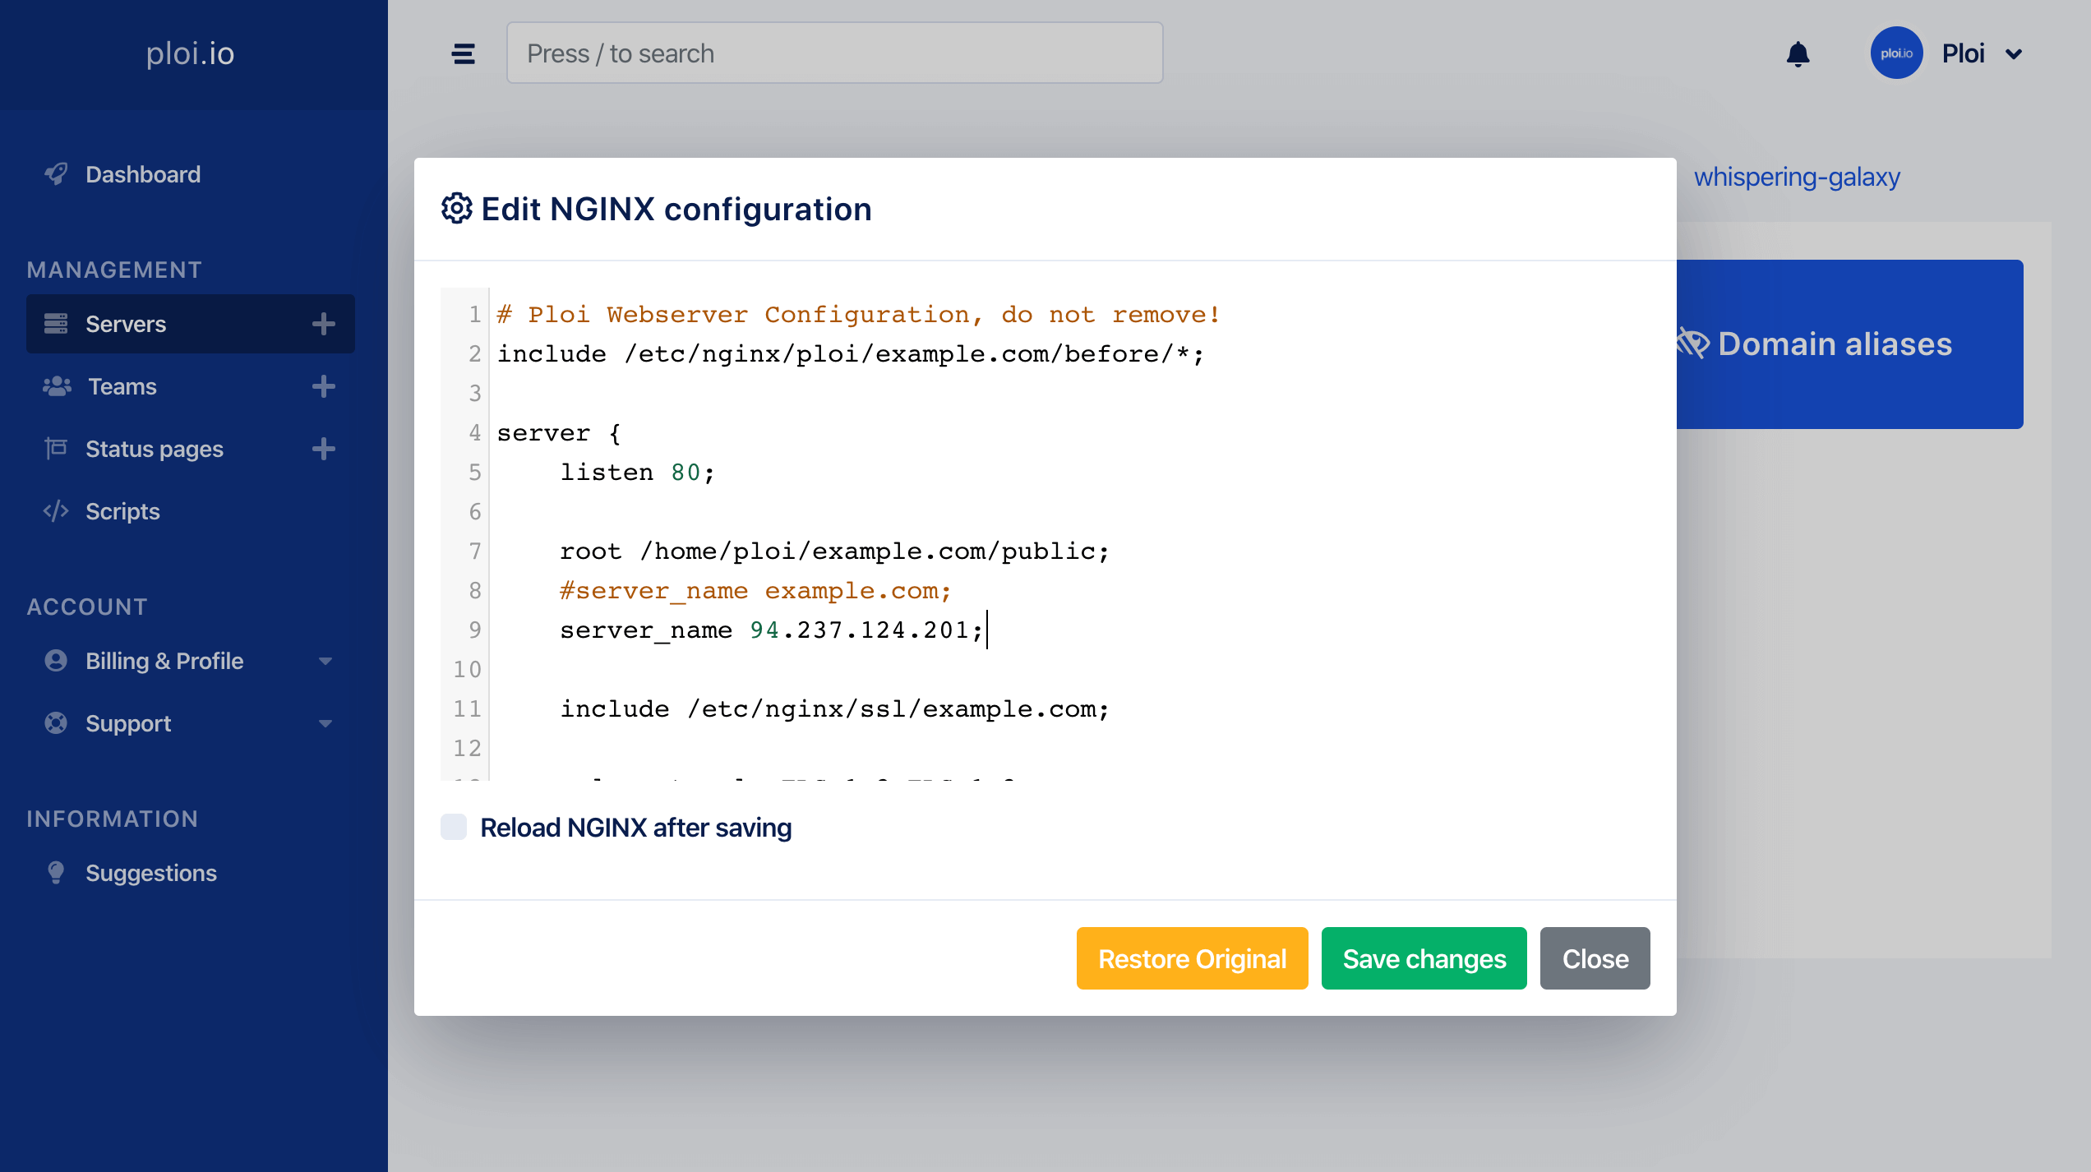Open the Ploi user dropdown
Viewport: 2091px width, 1172px height.
coord(2014,54)
